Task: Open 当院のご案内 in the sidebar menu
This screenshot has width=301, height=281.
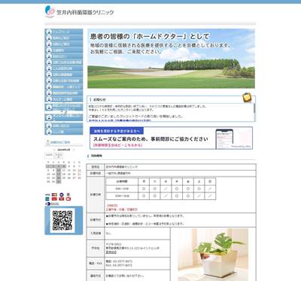Action: click(64, 44)
